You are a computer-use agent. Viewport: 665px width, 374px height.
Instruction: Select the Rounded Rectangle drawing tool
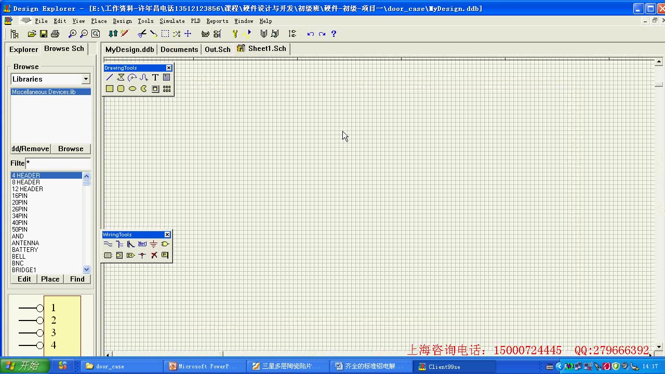[x=121, y=88]
